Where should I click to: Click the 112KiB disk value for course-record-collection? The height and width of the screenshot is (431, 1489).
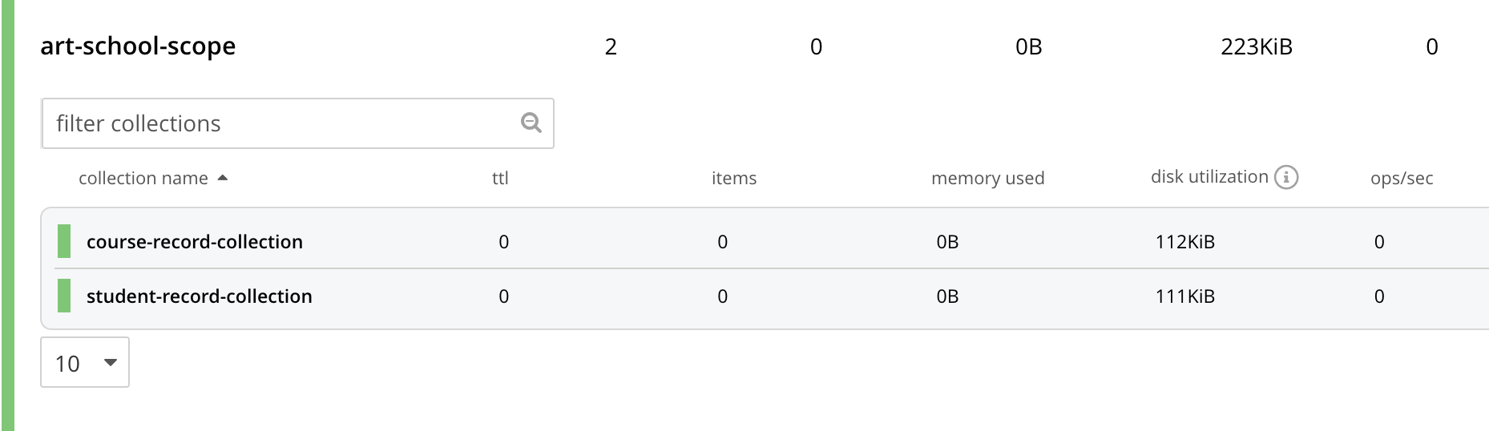pyautogui.click(x=1184, y=241)
